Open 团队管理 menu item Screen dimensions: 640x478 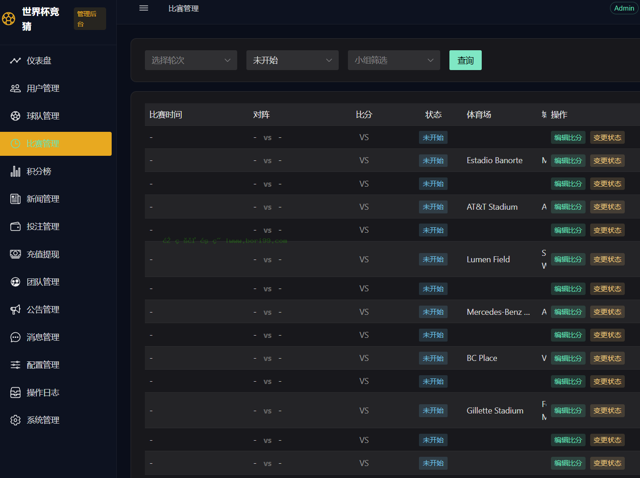pos(56,282)
